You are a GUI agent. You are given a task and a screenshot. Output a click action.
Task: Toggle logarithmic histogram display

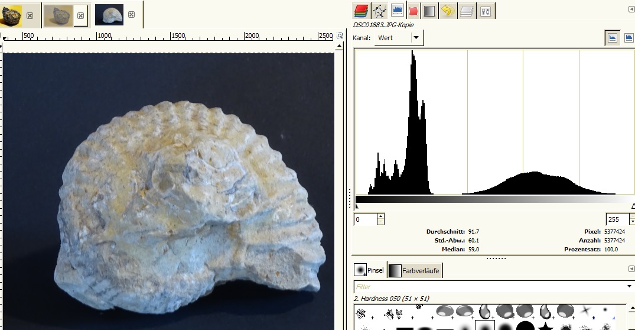[629, 38]
